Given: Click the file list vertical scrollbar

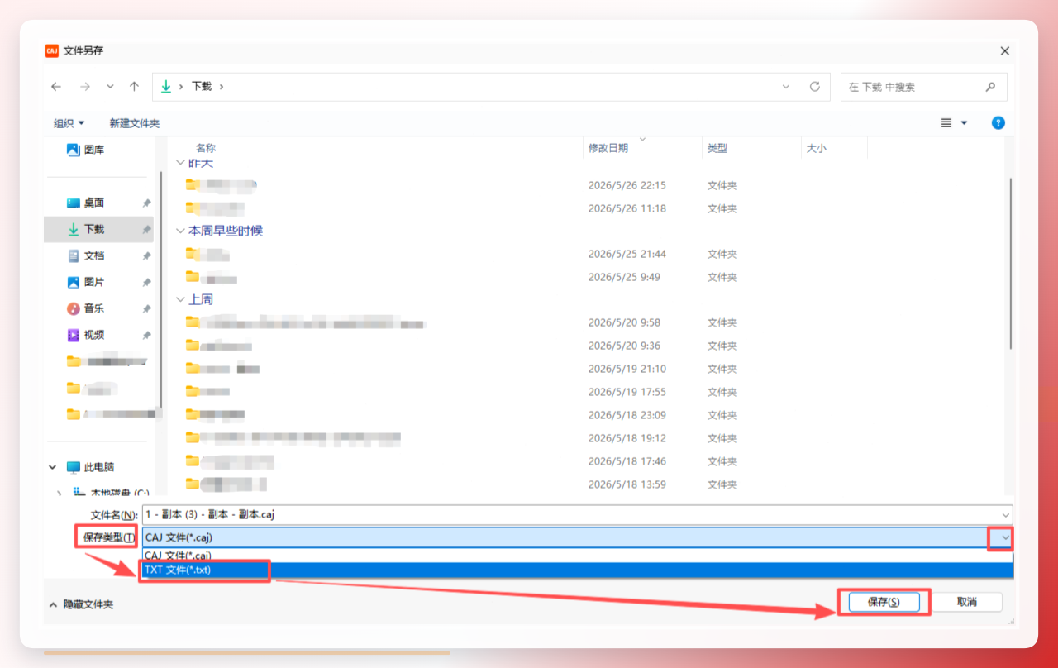Looking at the screenshot, I should click(1010, 263).
